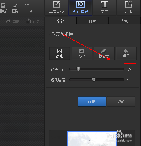The height and width of the screenshot is (146, 141).
Task: Open the 模板 template tool
Action: click(x=3, y=8)
